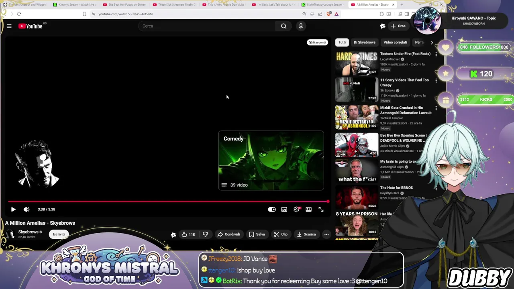Viewport: 514px width, 289px height.
Task: Open 11 Scary Videos title link
Action: [404, 82]
